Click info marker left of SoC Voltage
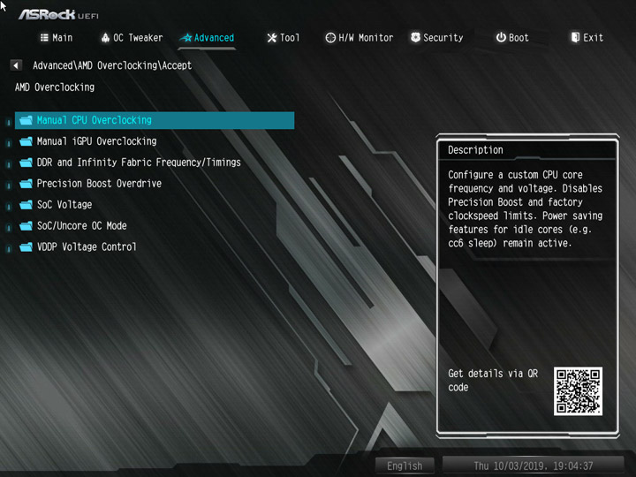 [x=8, y=207]
